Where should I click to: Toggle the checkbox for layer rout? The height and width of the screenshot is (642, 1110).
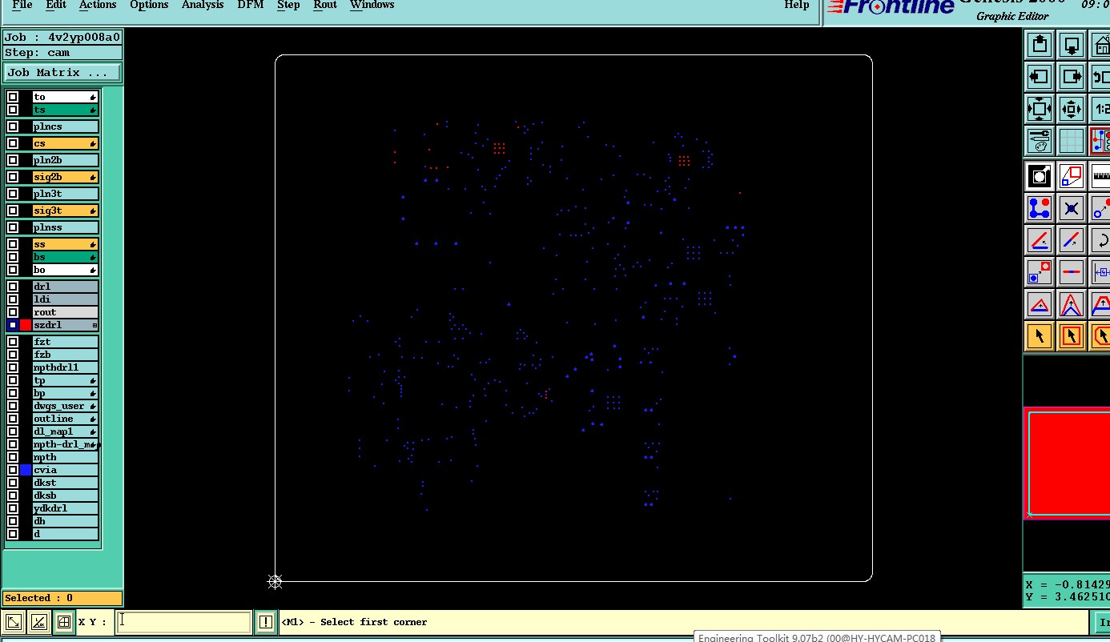click(x=13, y=312)
